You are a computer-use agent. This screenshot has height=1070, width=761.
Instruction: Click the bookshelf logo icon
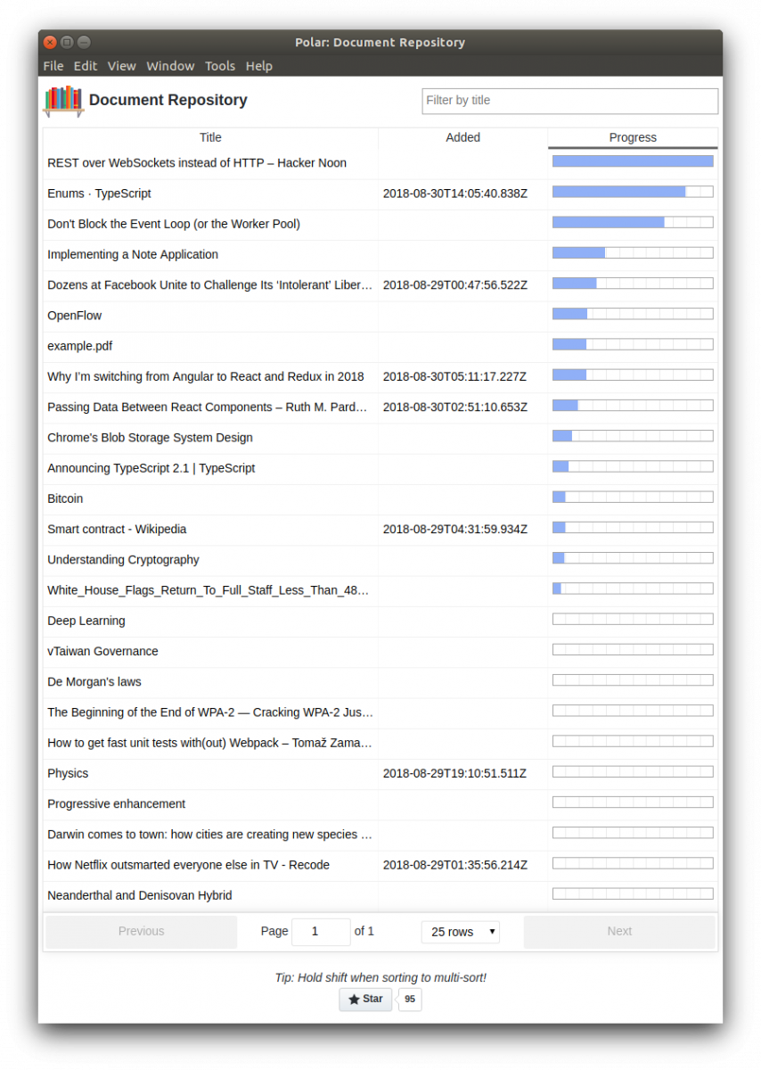[x=63, y=101]
